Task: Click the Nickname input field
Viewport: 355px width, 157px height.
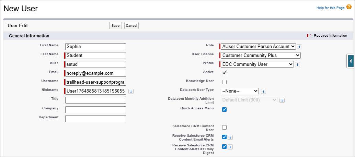Action: 95,91
